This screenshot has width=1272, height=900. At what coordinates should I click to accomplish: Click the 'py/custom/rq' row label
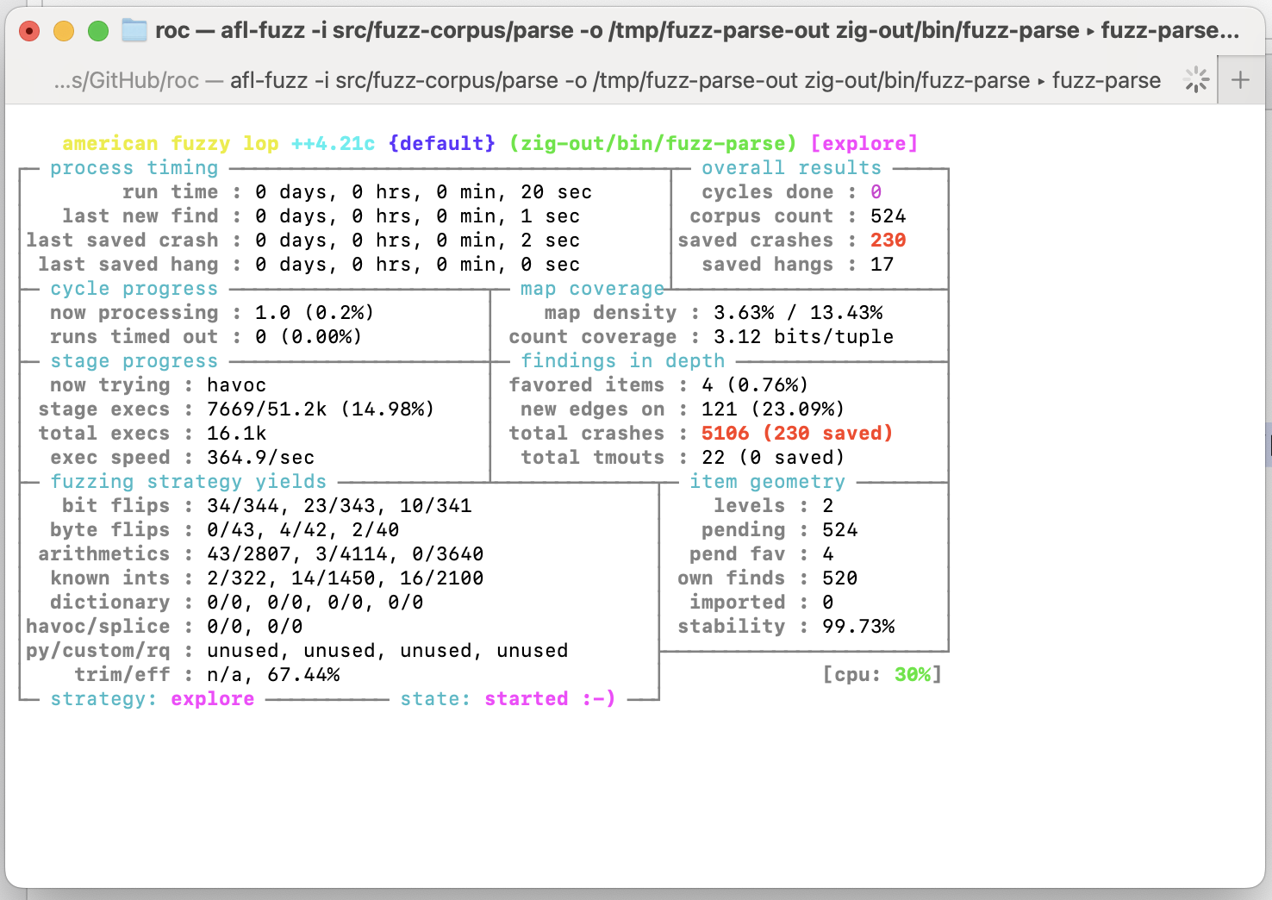click(98, 650)
